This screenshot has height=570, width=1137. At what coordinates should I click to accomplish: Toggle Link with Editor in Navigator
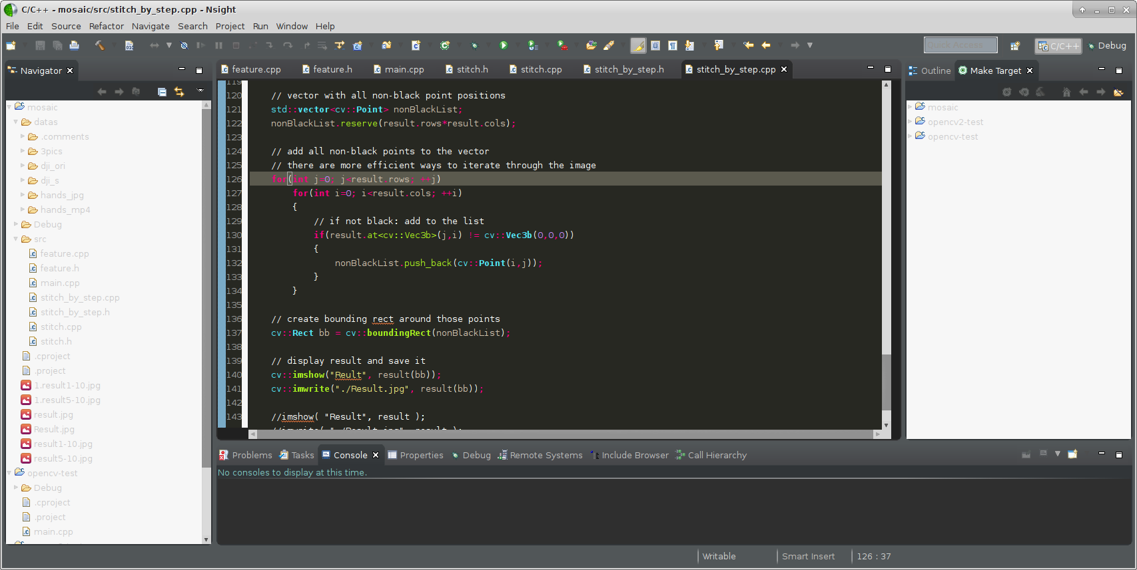click(179, 92)
